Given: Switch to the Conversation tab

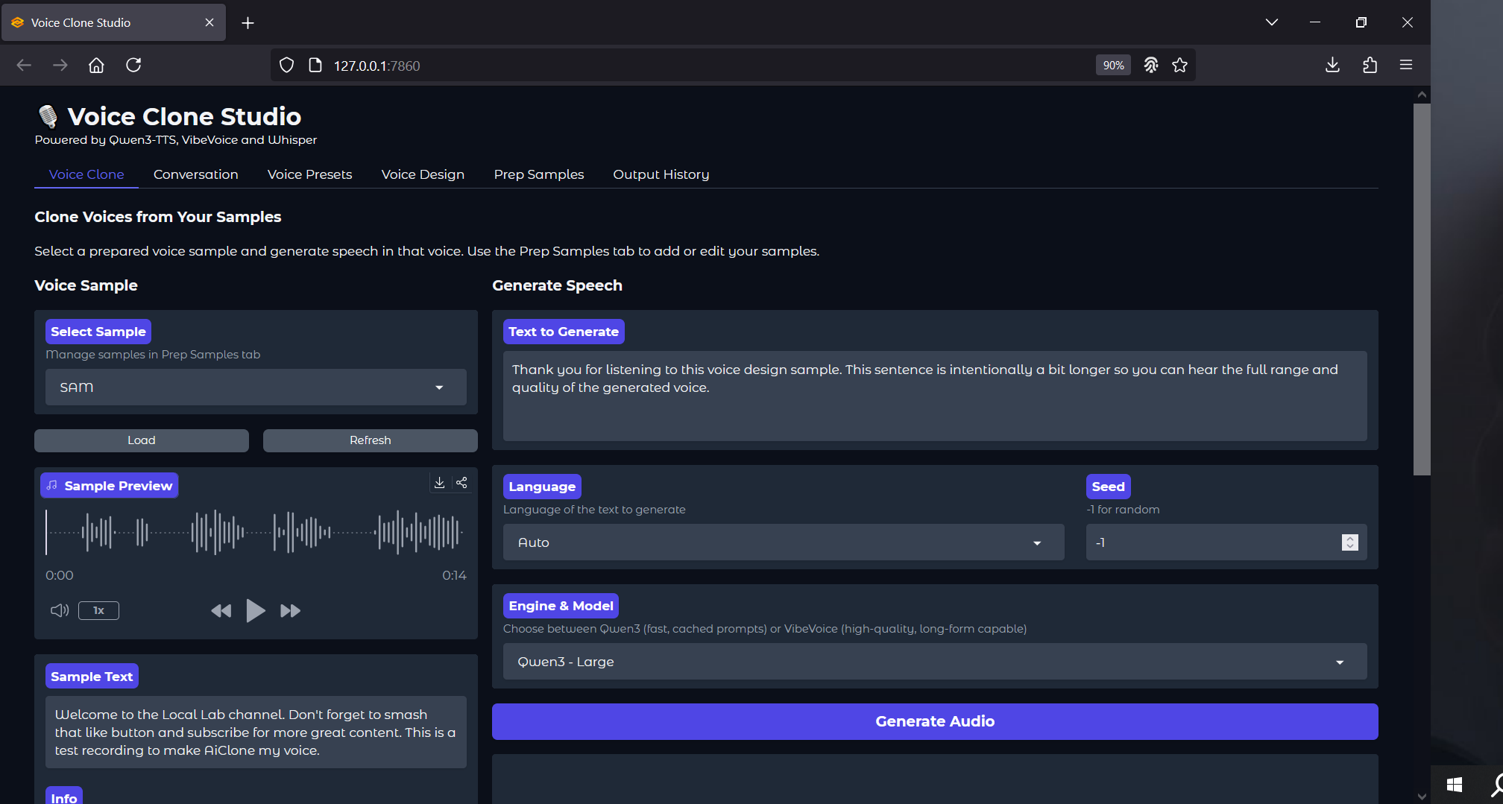Looking at the screenshot, I should coord(196,174).
